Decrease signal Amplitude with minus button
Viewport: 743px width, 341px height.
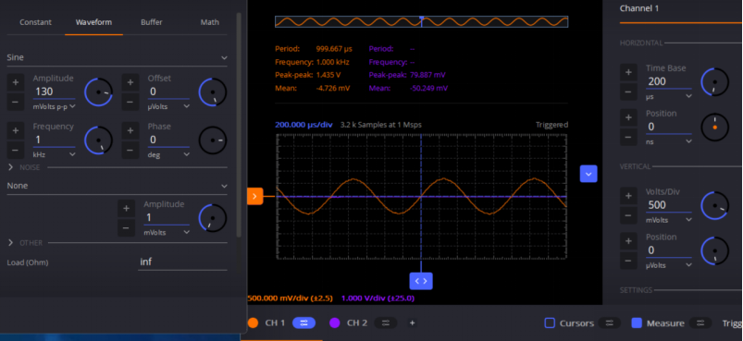click(15, 102)
